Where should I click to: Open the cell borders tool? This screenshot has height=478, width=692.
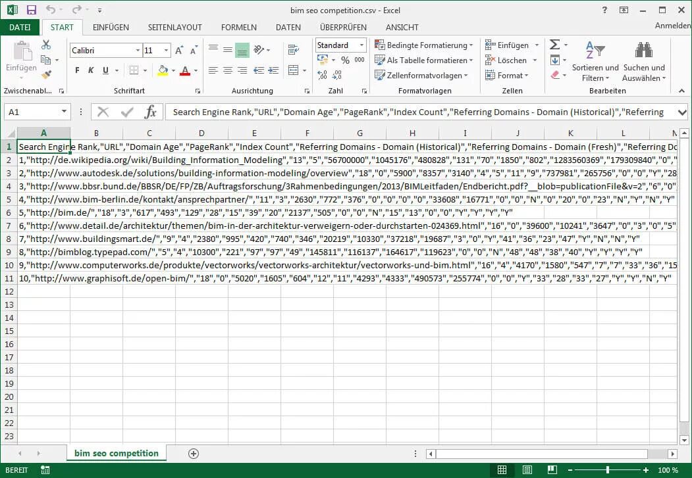tap(134, 70)
